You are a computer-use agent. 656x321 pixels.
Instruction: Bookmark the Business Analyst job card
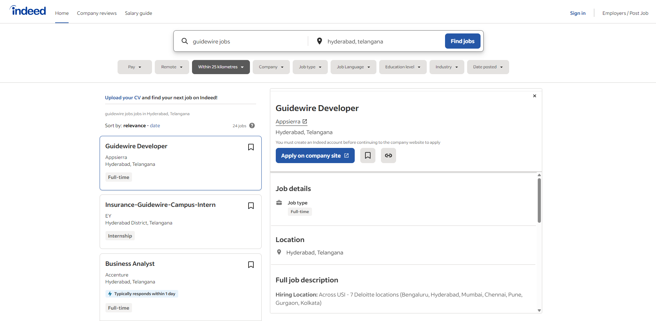click(251, 265)
